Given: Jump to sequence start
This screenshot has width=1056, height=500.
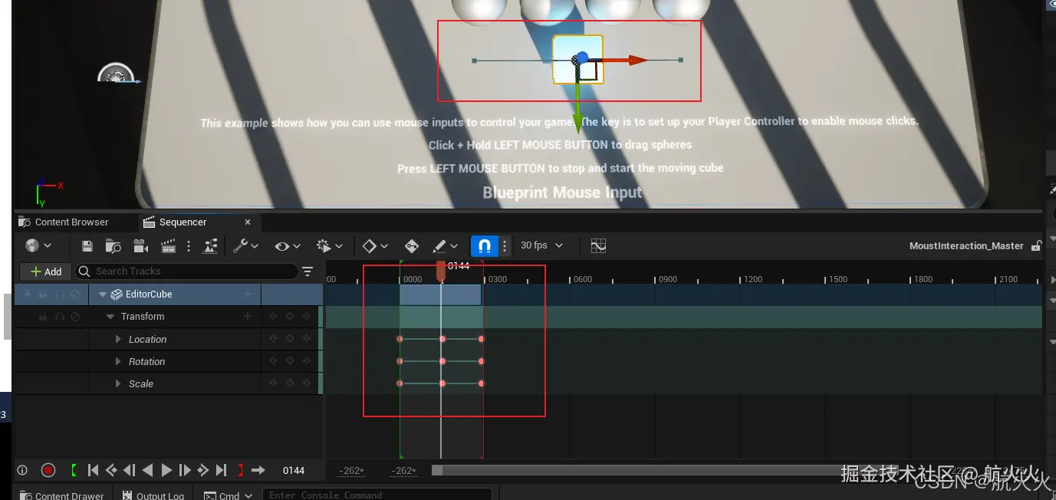Looking at the screenshot, I should pyautogui.click(x=94, y=470).
